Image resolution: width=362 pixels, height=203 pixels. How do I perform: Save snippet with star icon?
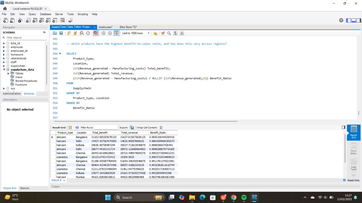coord(155,33)
